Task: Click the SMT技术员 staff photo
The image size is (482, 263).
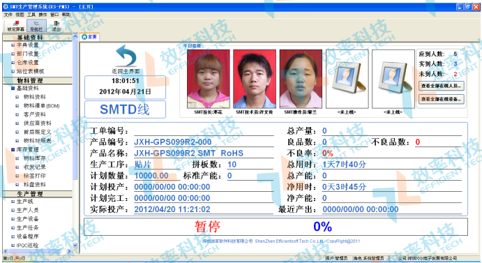Action: click(x=255, y=79)
